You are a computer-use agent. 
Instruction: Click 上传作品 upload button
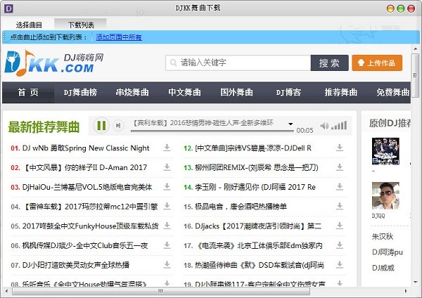[x=377, y=63]
